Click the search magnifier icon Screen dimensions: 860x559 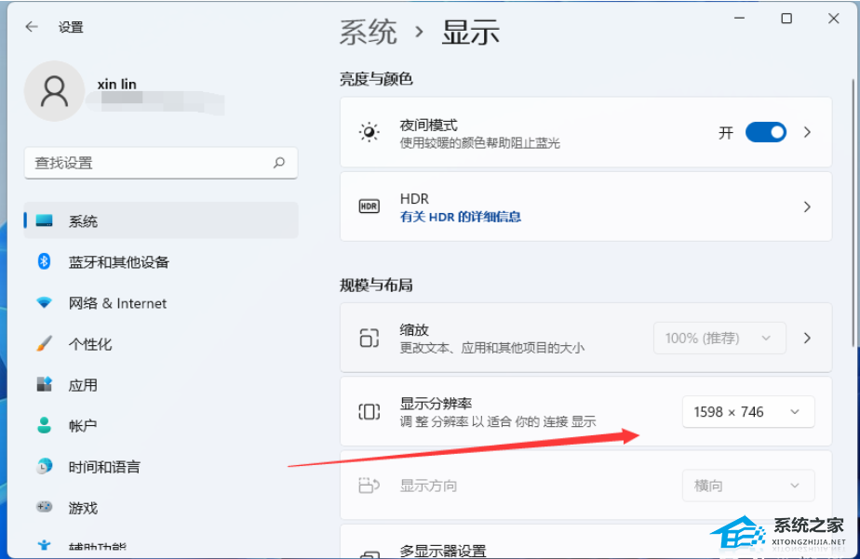(x=278, y=163)
